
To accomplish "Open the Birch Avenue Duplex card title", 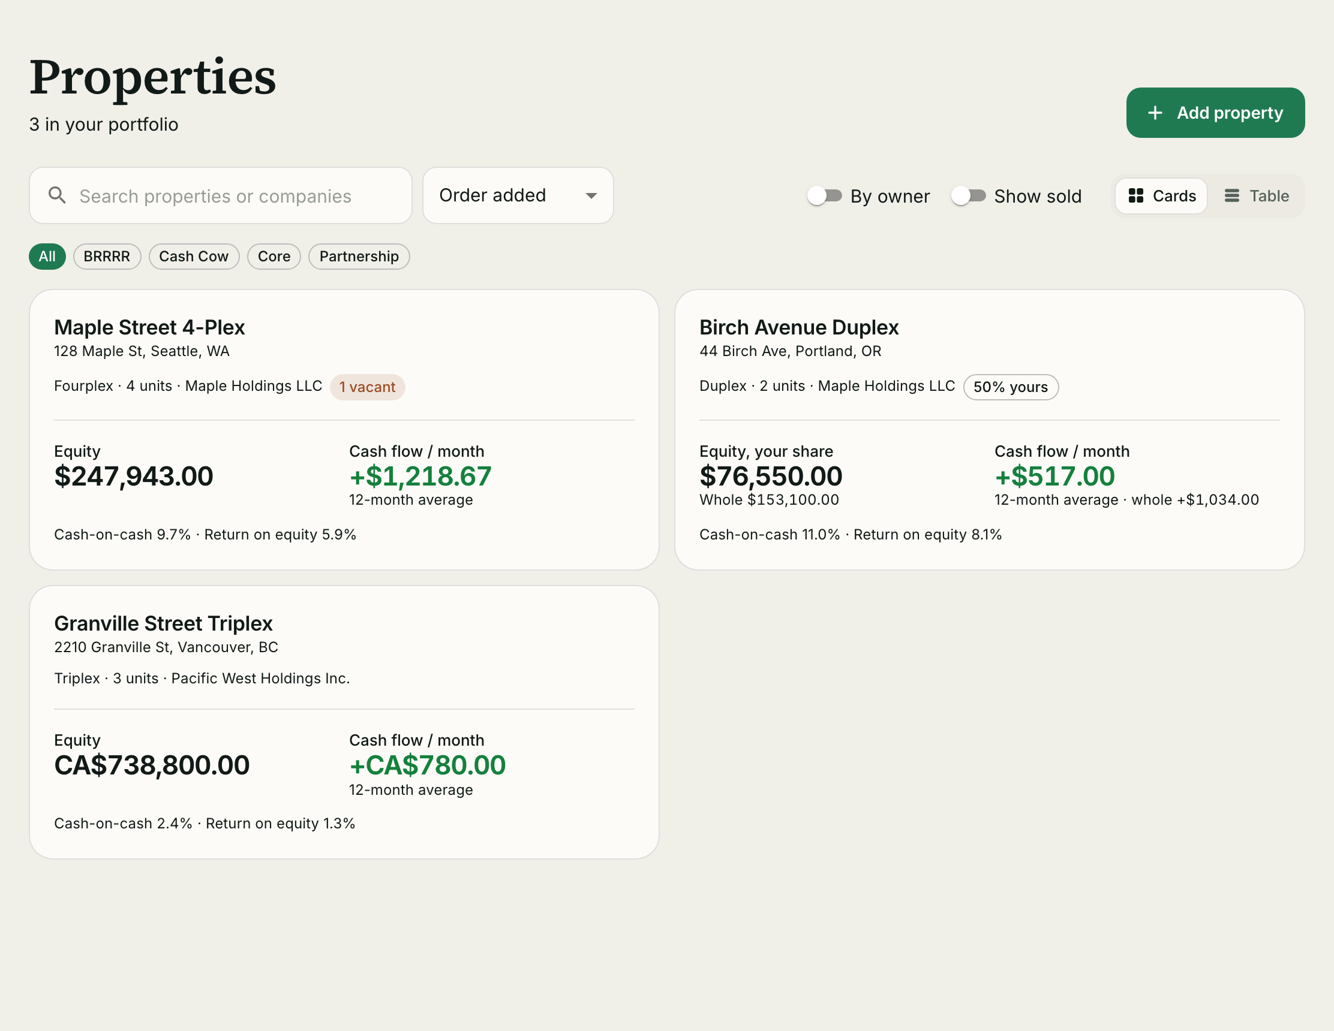I will point(799,327).
